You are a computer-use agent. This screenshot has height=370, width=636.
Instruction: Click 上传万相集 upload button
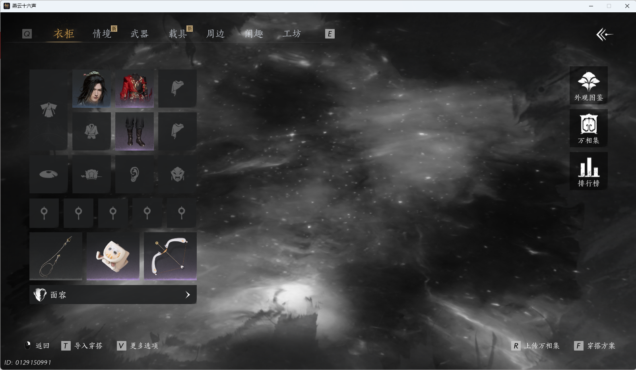tap(536, 346)
